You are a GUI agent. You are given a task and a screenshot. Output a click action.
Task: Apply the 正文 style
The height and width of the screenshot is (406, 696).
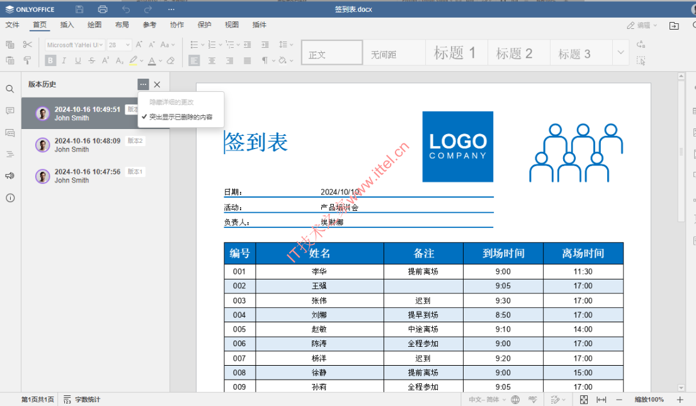click(x=332, y=52)
